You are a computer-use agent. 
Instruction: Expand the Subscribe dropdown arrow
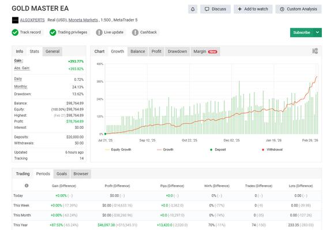(x=317, y=32)
